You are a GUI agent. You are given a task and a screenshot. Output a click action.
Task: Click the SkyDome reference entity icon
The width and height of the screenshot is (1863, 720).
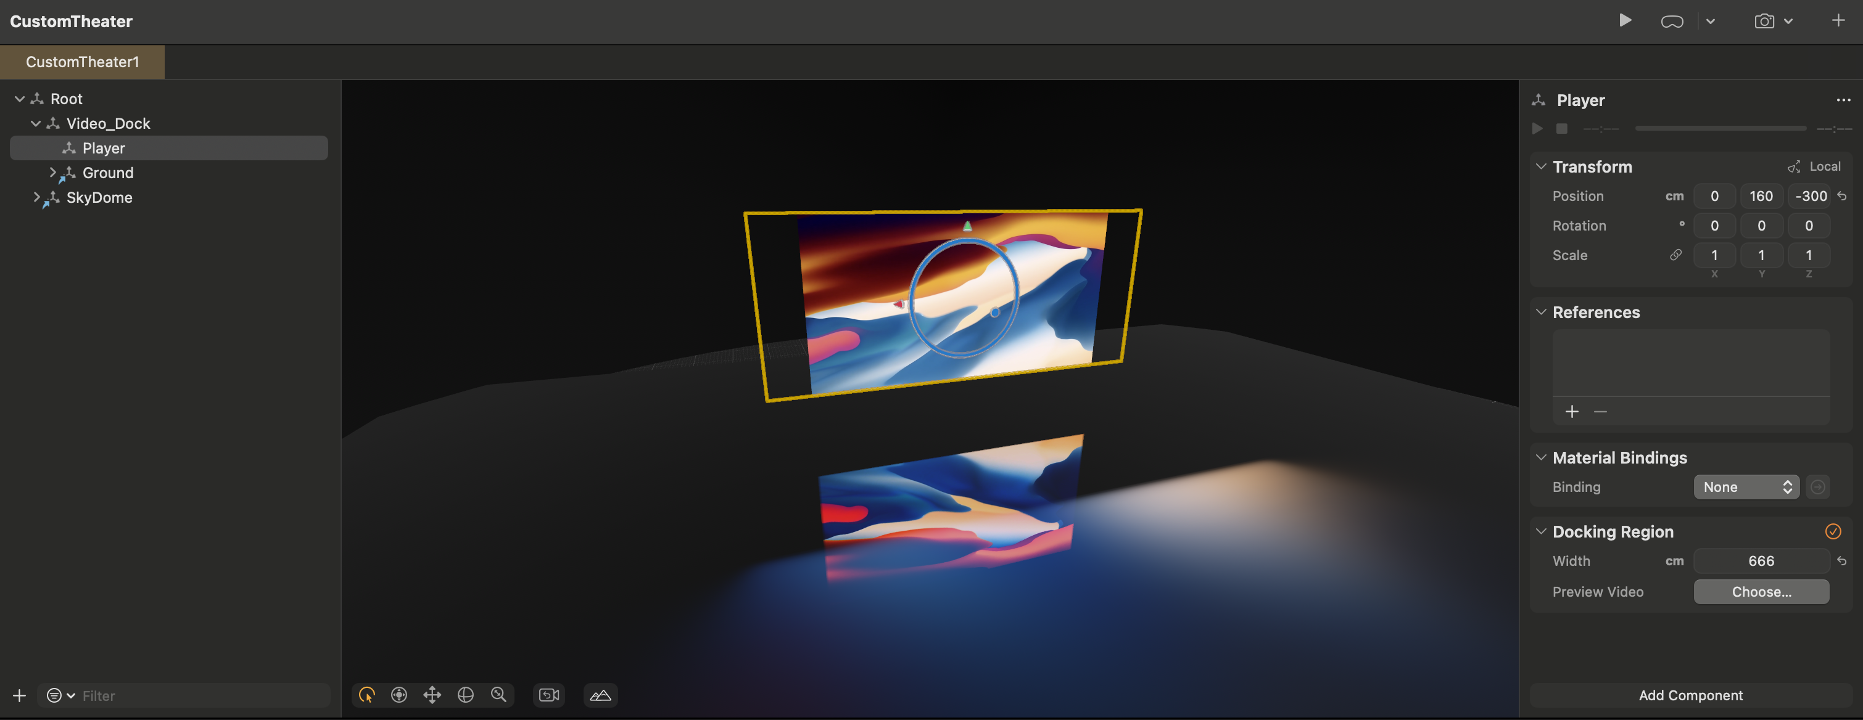[52, 198]
